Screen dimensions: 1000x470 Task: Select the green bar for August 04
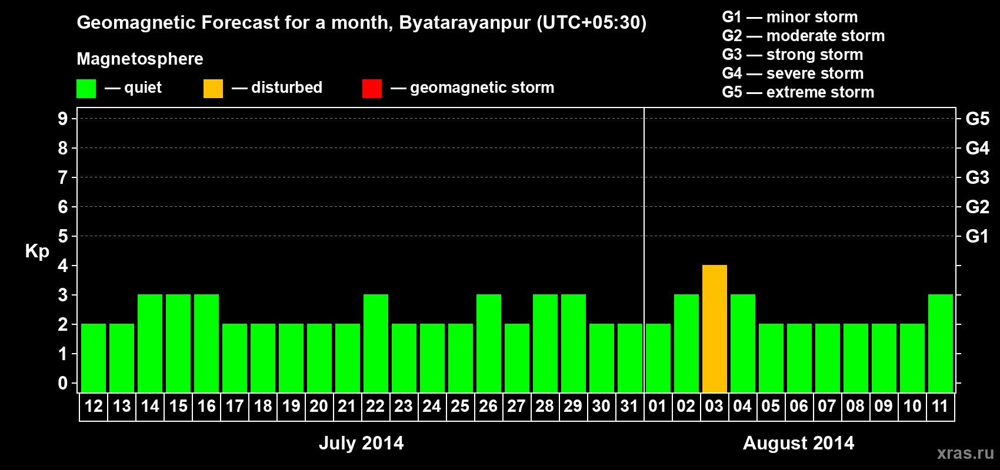coord(743,343)
